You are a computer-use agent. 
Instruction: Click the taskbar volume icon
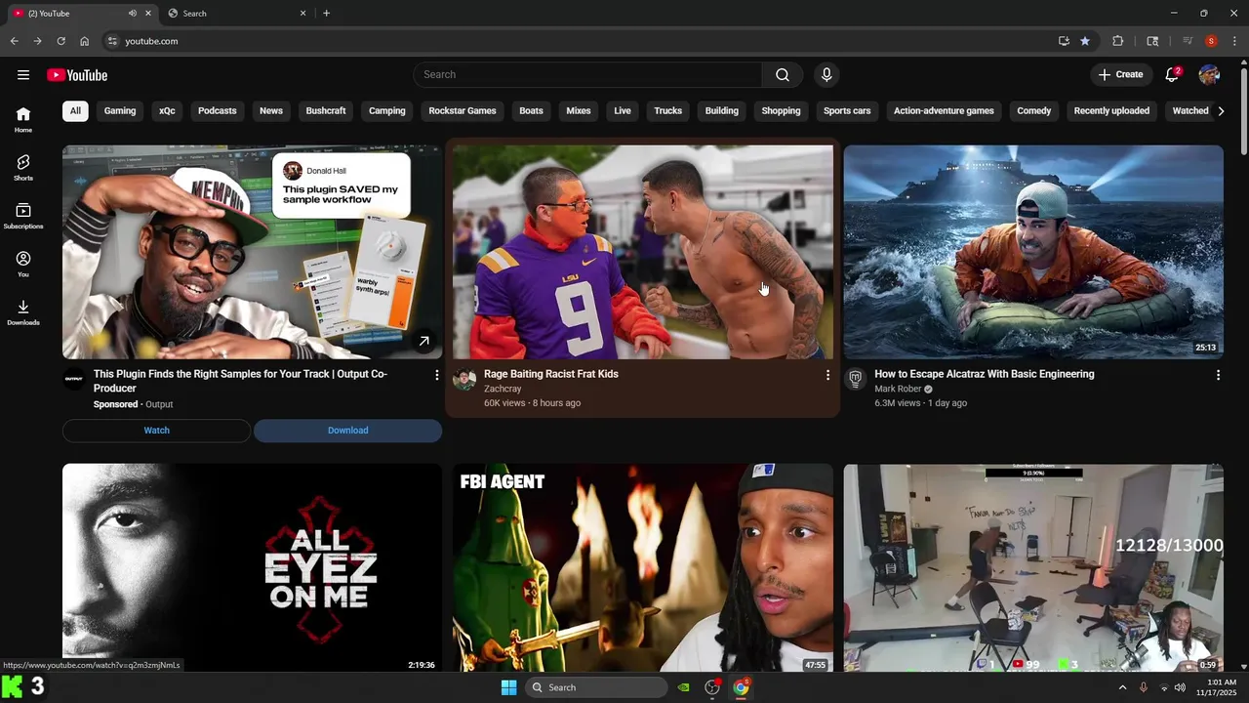[x=1180, y=687]
